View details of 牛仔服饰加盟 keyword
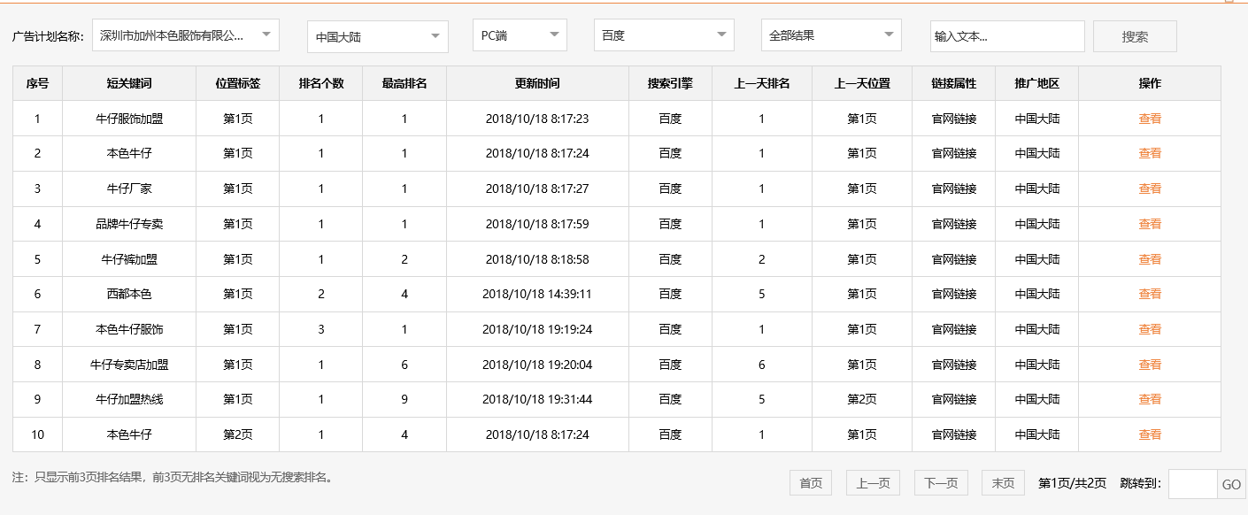Screen dimensions: 1248x515 pos(1150,117)
